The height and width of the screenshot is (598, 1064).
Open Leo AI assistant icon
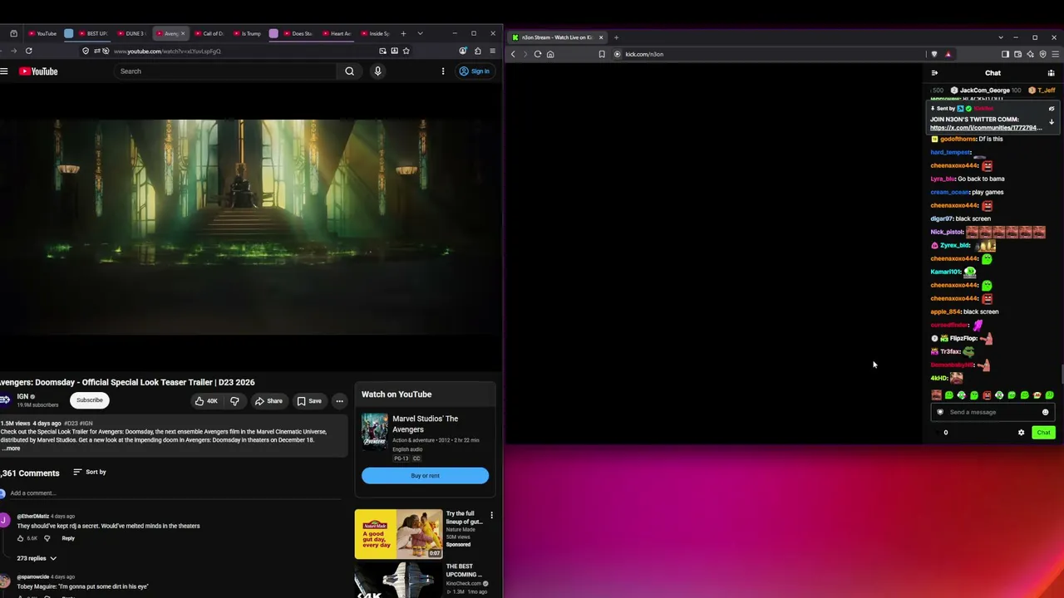point(1030,54)
